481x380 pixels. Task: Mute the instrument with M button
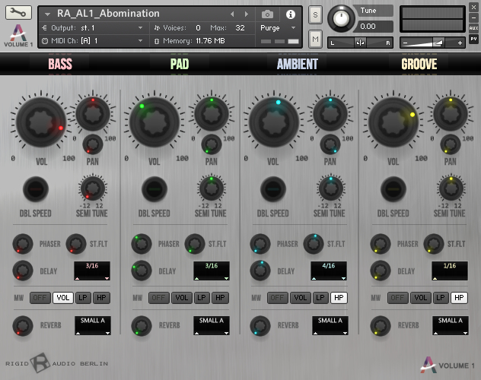pos(315,40)
